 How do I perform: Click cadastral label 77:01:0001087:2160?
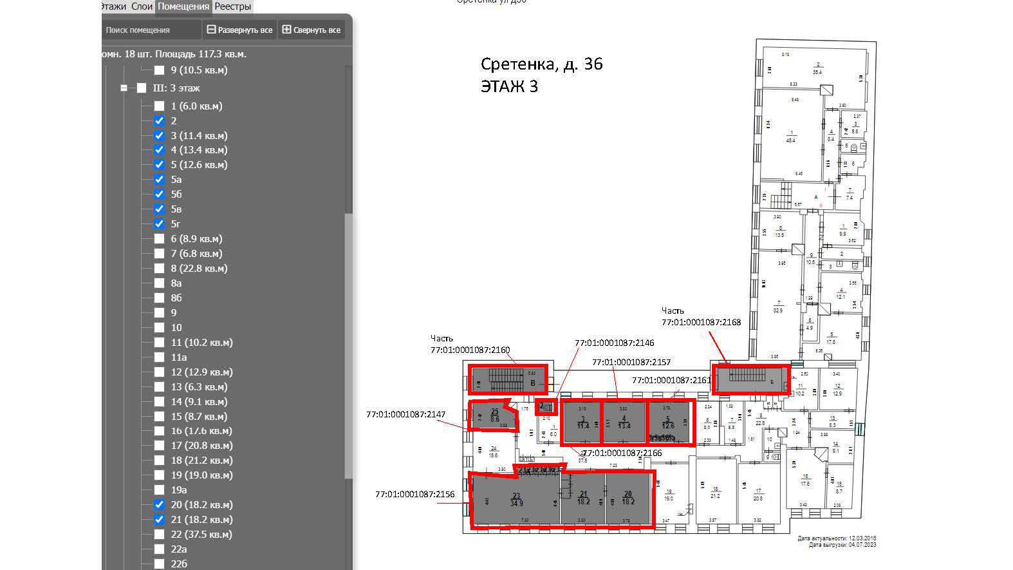point(470,350)
